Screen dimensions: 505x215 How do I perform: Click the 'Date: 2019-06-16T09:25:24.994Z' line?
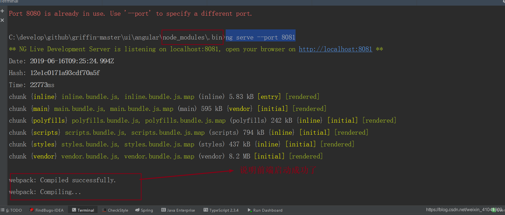point(61,61)
